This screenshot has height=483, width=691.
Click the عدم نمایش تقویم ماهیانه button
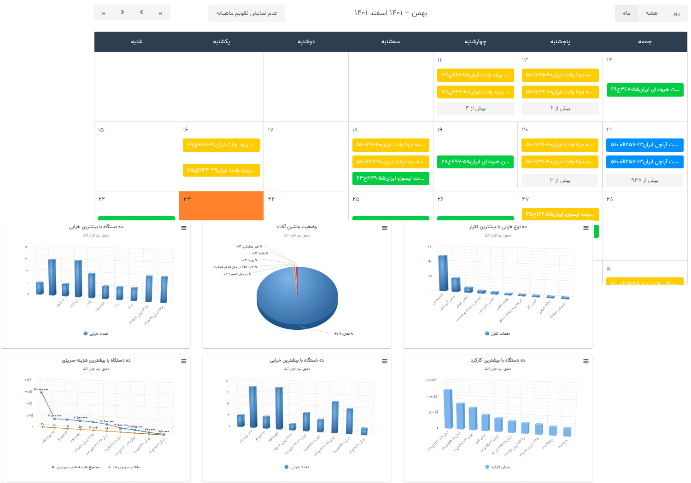tap(246, 13)
